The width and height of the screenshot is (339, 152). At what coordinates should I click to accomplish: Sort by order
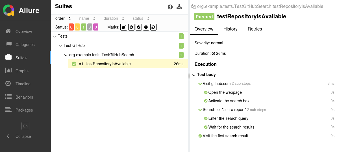[x=63, y=18]
